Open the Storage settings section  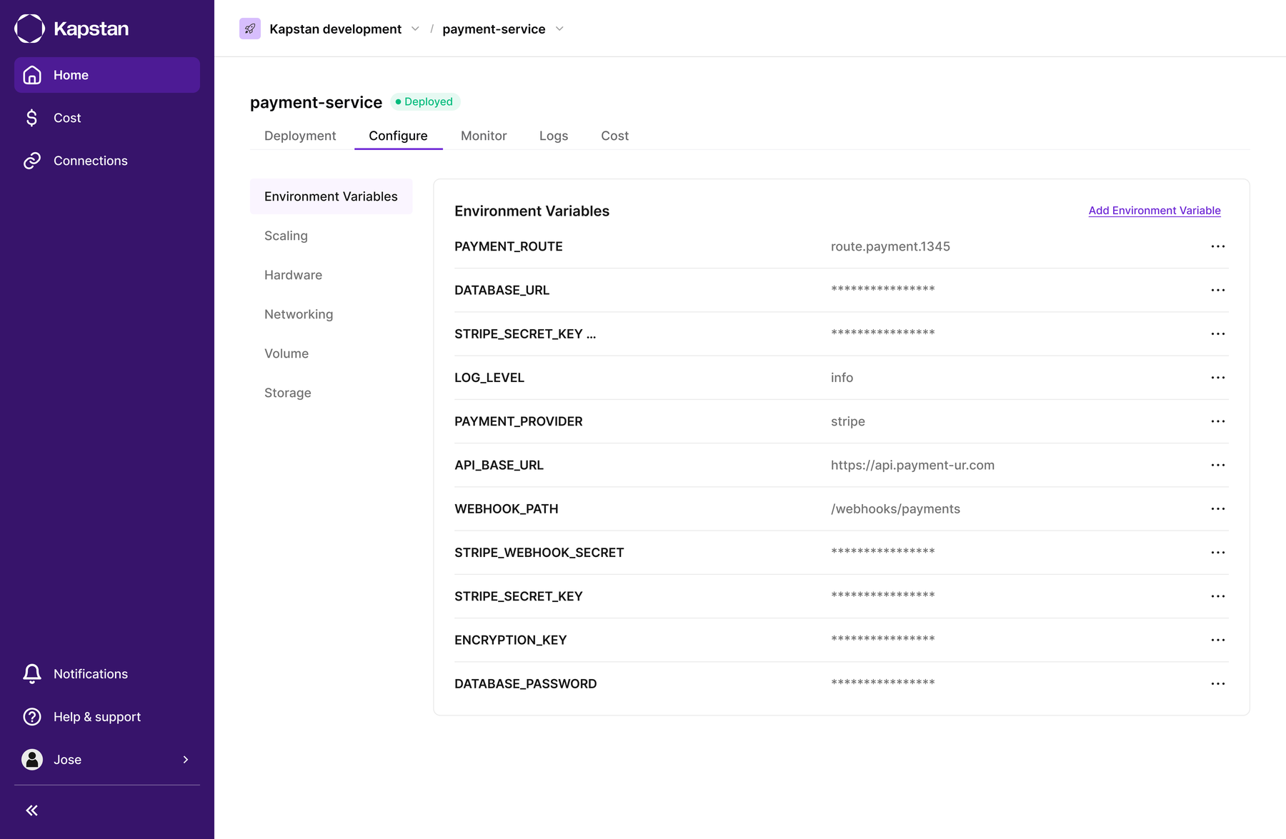click(288, 393)
